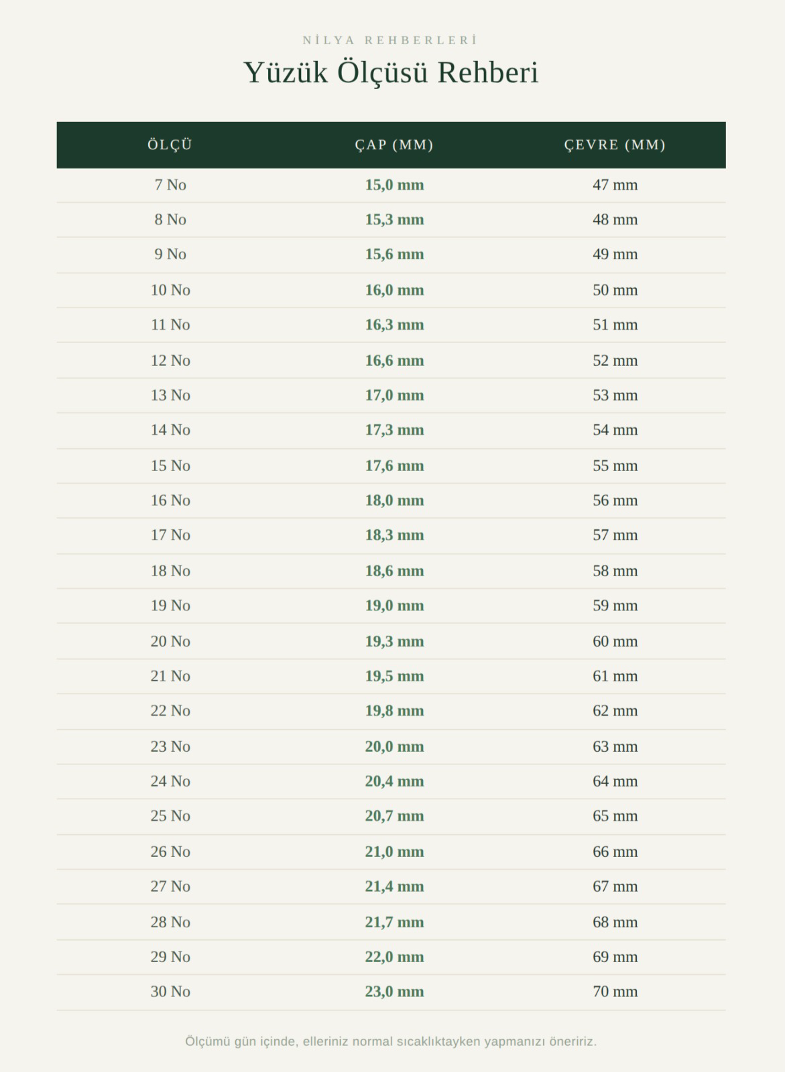785x1072 pixels.
Task: Select the 7 No size cell
Action: click(170, 185)
